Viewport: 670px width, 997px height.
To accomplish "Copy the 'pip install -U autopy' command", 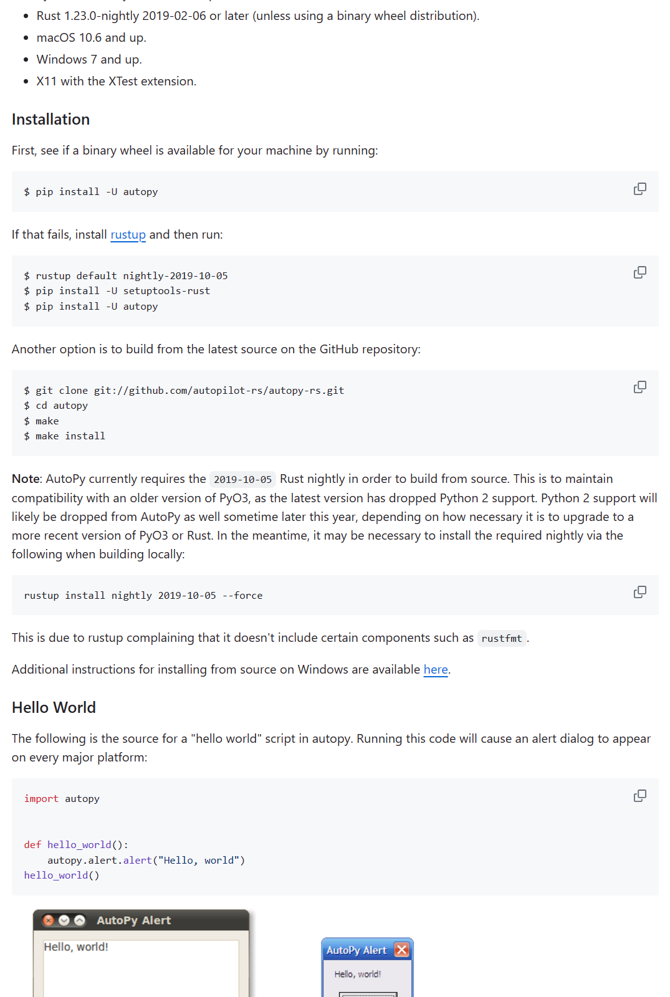I will pyautogui.click(x=639, y=189).
